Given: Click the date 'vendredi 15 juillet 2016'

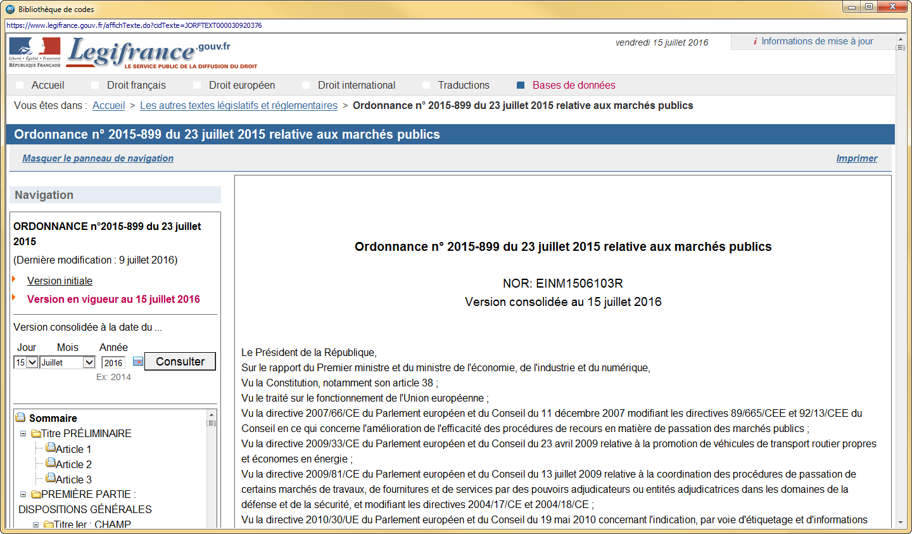Looking at the screenshot, I should pos(662,42).
